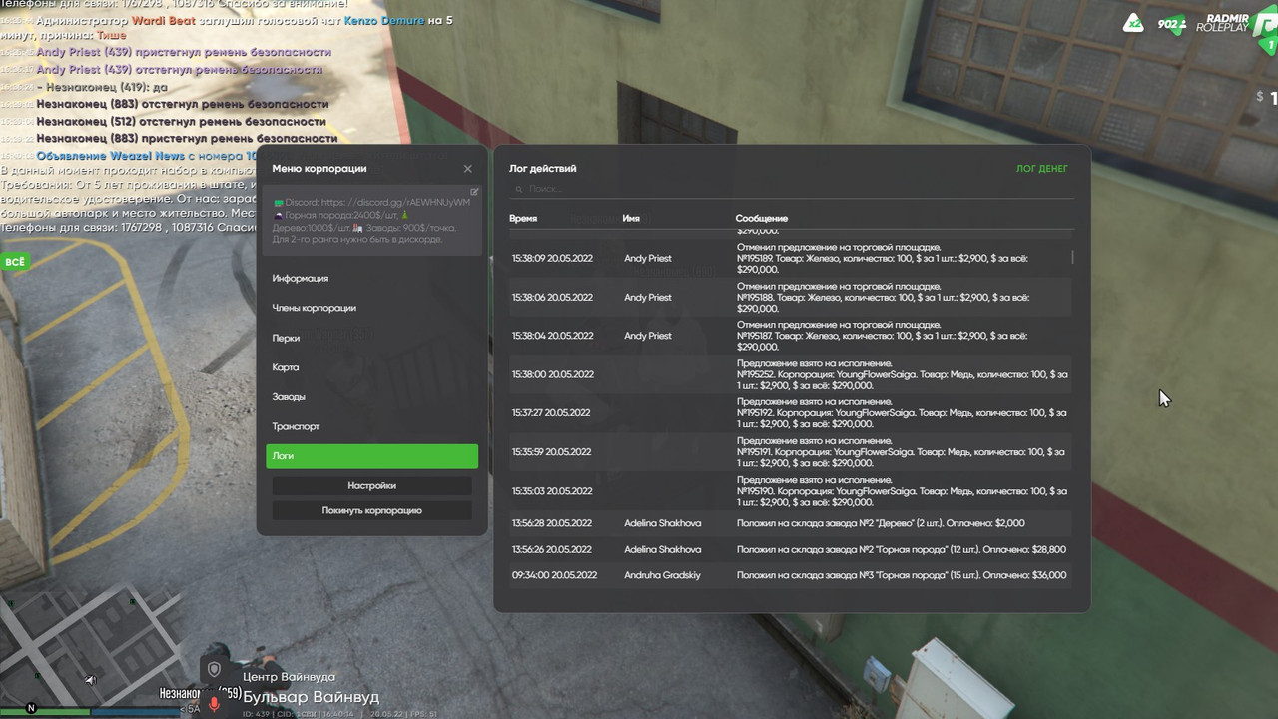The width and height of the screenshot is (1278, 719).
Task: Click the log list scrollbar thumb
Action: pos(1073,257)
